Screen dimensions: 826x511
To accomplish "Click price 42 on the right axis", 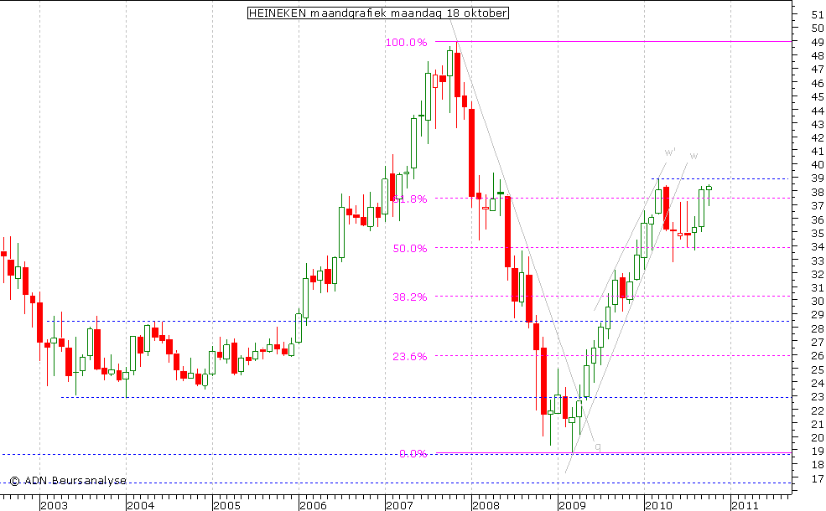I will 818,138.
